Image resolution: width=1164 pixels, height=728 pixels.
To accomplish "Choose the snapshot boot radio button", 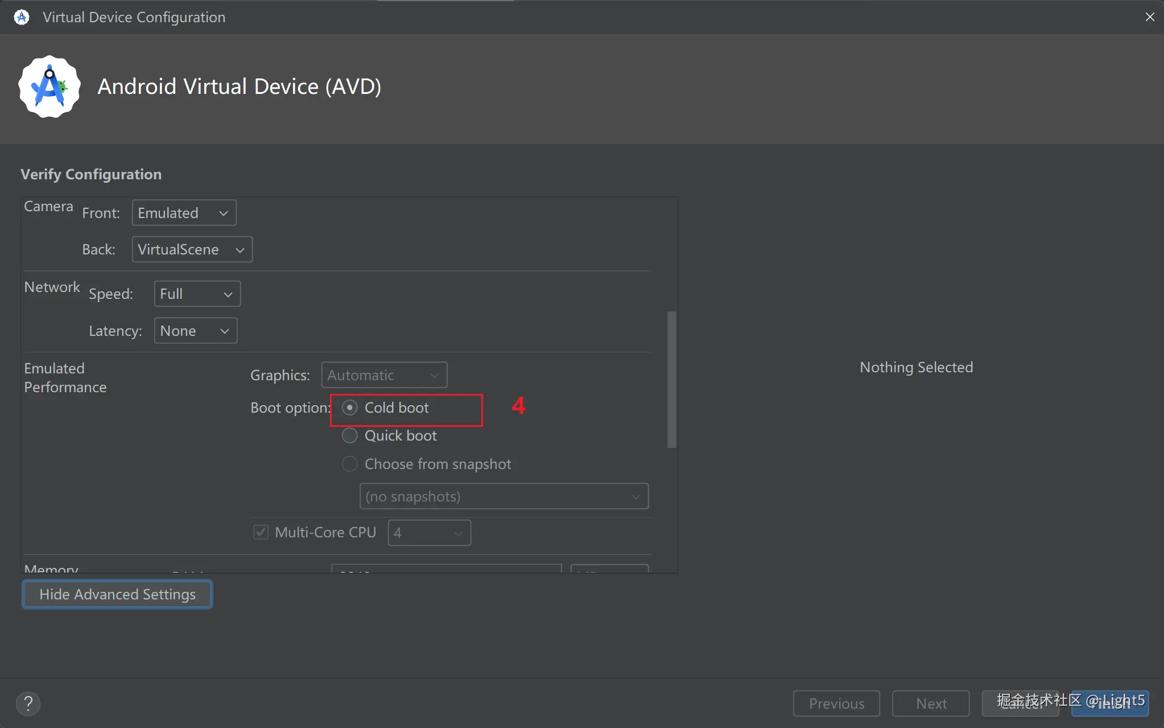I will click(x=350, y=464).
